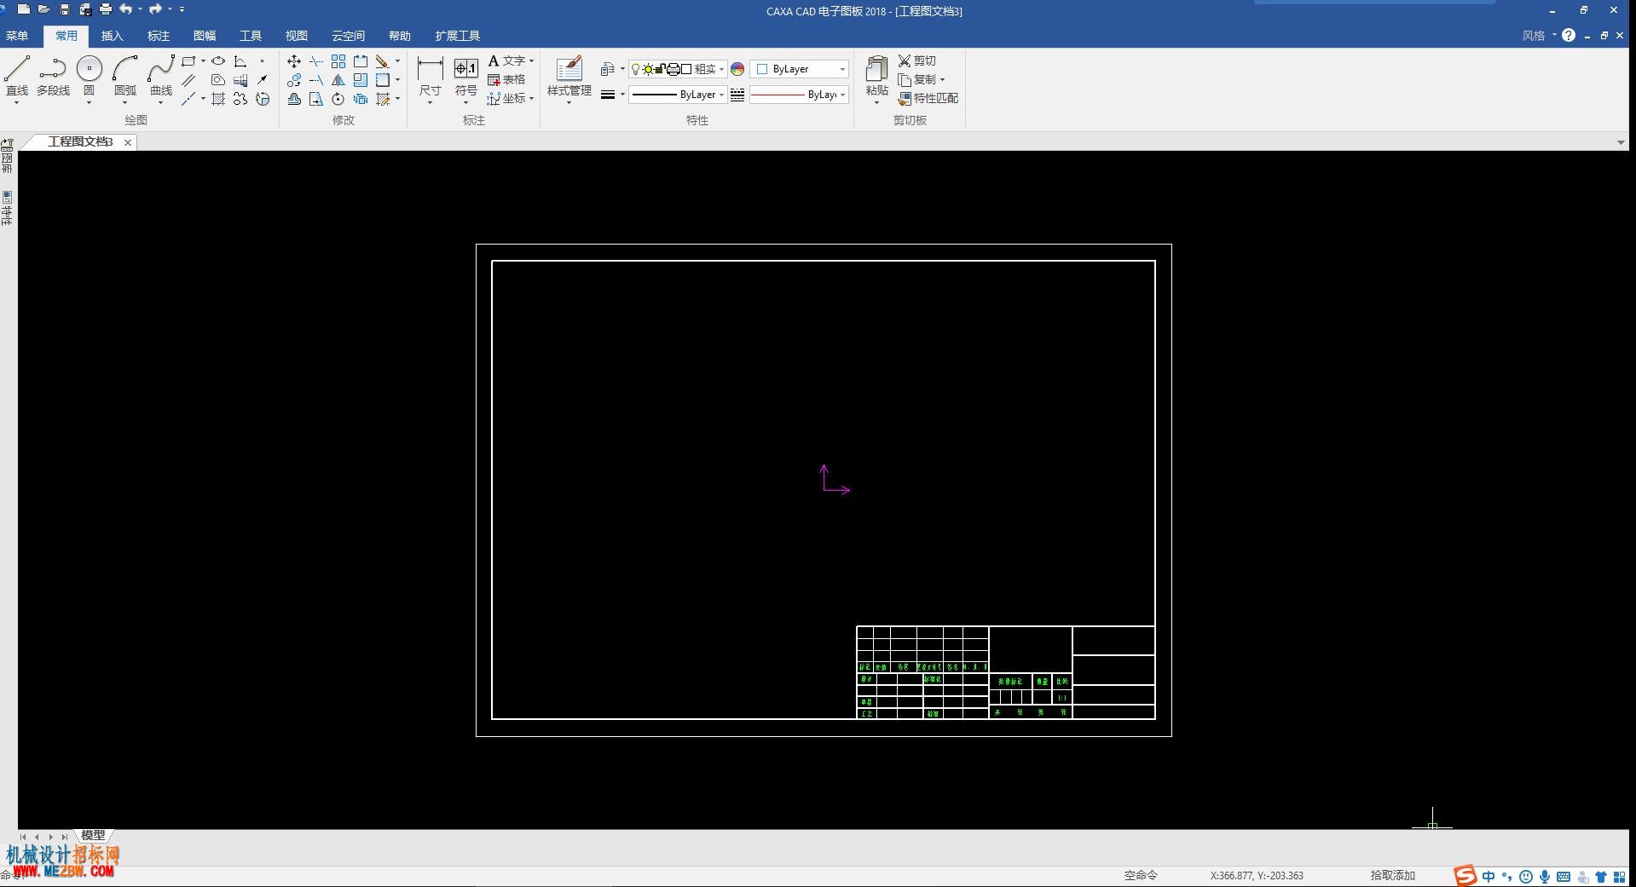
Task: Open the help question mark icon
Action: [x=1568, y=36]
